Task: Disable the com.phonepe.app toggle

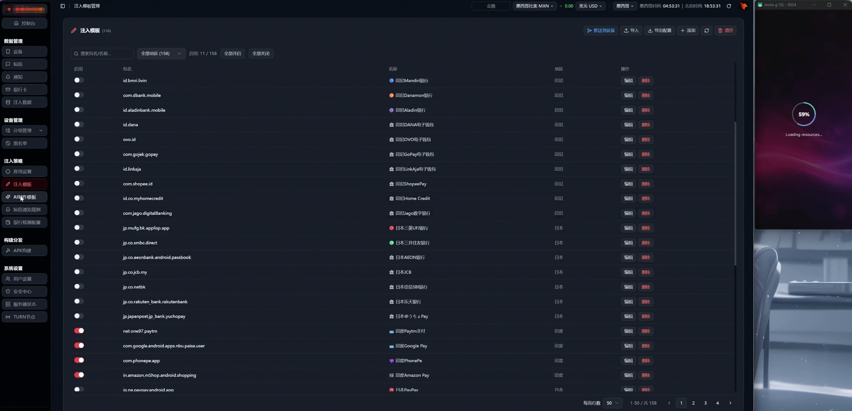Action: click(79, 360)
